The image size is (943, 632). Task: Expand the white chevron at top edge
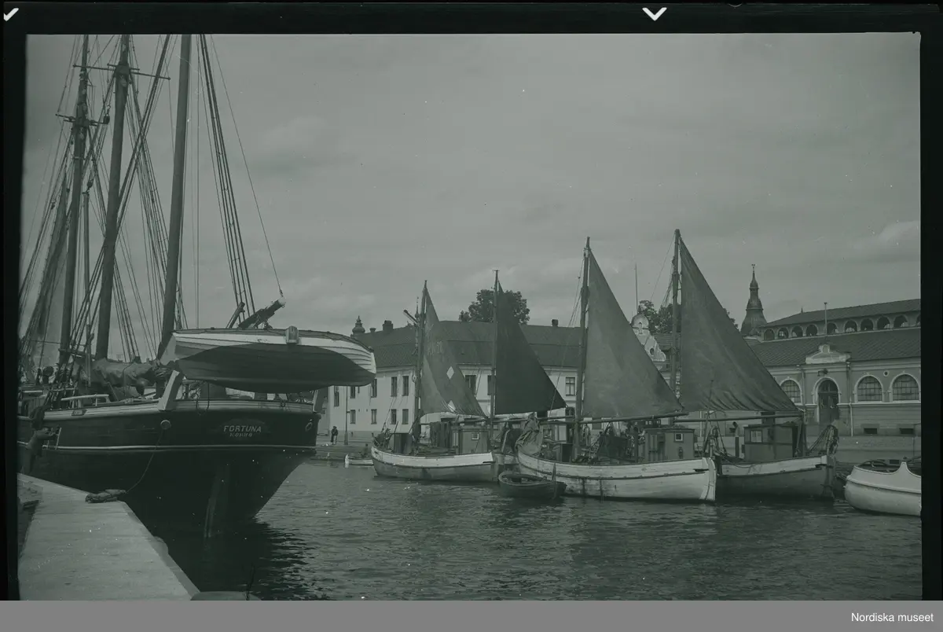654,13
